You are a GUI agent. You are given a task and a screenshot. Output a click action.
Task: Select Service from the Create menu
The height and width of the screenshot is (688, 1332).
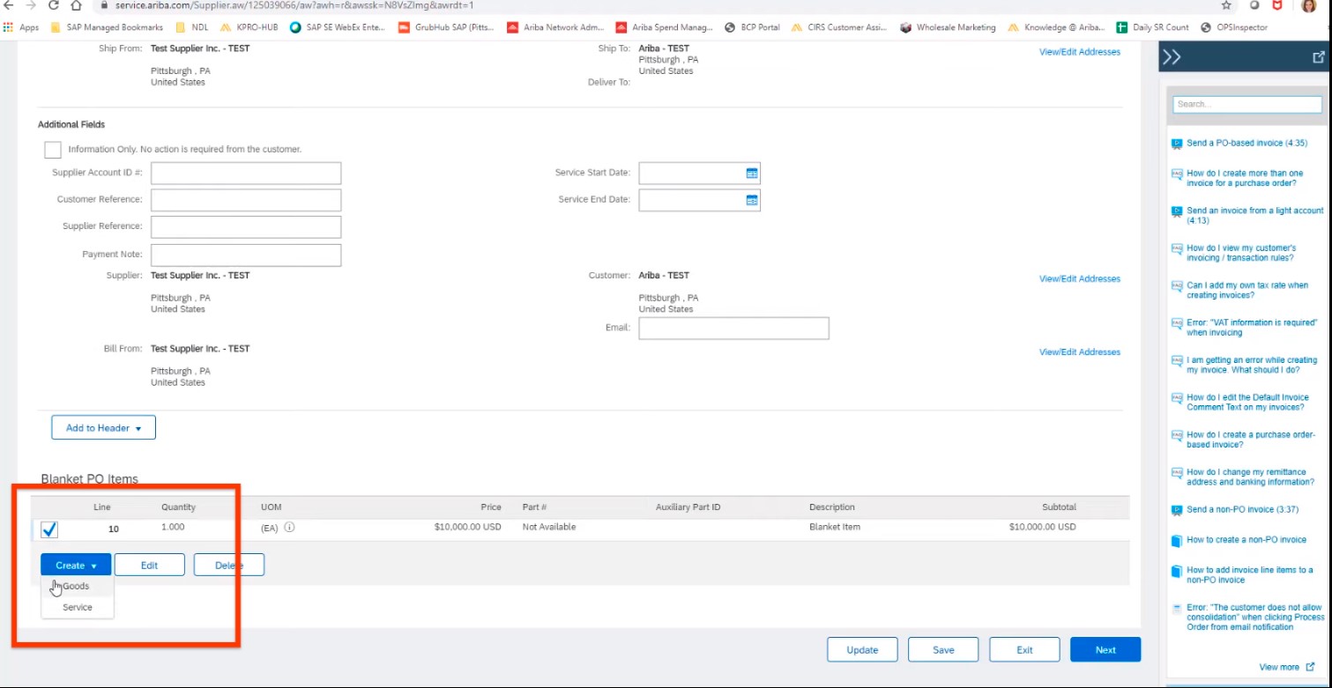[78, 607]
